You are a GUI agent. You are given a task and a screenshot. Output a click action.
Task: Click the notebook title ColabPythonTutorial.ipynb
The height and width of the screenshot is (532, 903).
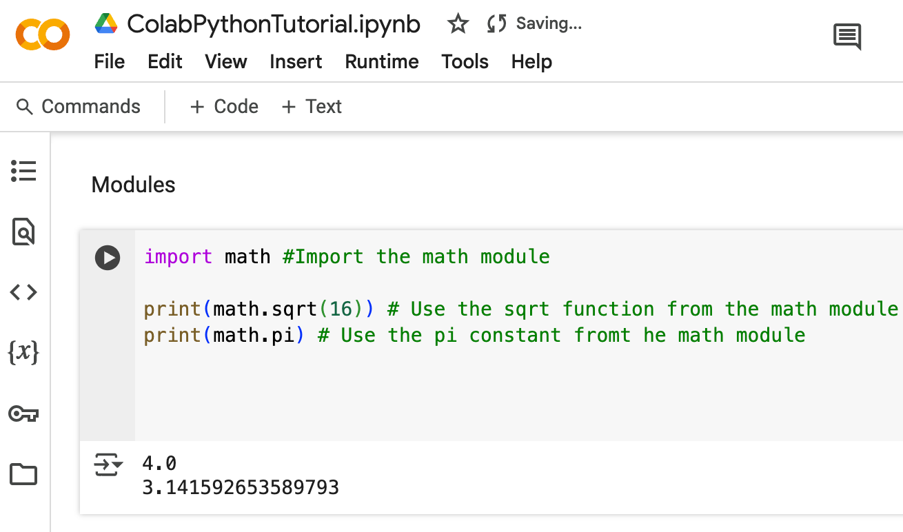tap(274, 24)
